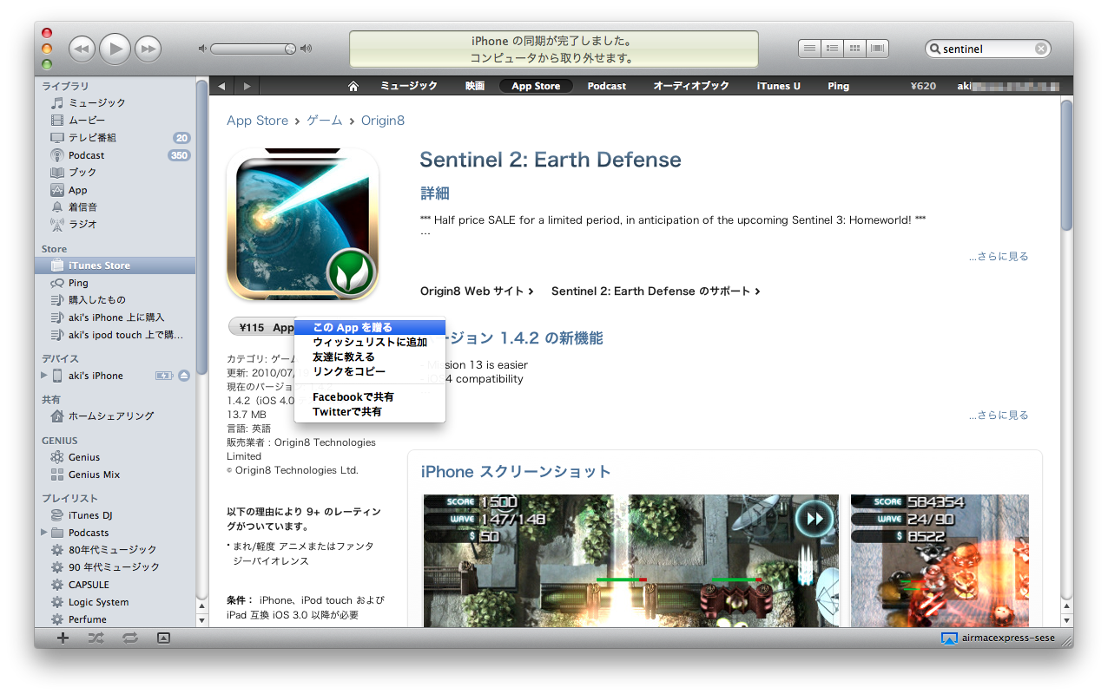Switch to song list view
The height and width of the screenshot is (694, 1108).
pos(809,49)
